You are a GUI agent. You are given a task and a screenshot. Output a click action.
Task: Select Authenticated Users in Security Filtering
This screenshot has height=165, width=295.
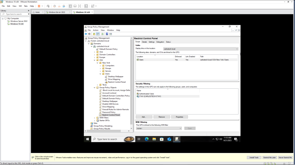click(x=147, y=94)
